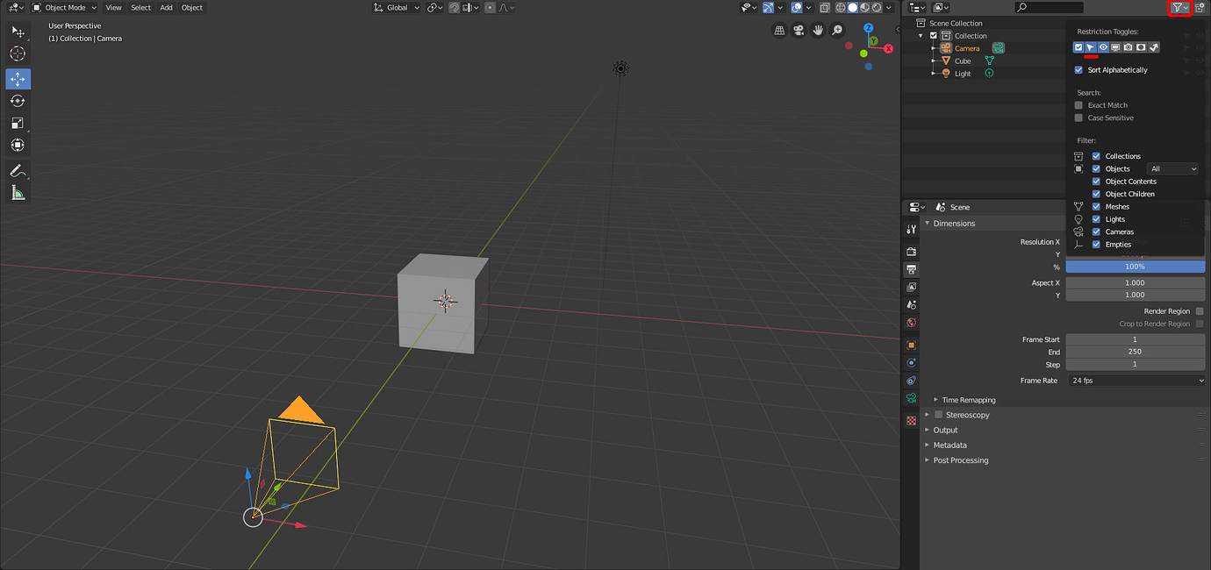Toggle selectability restriction in Restriction Toggles
The width and height of the screenshot is (1211, 570).
pyautogui.click(x=1091, y=46)
